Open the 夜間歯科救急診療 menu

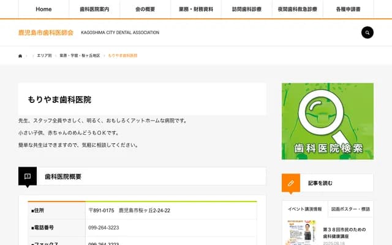click(x=298, y=9)
